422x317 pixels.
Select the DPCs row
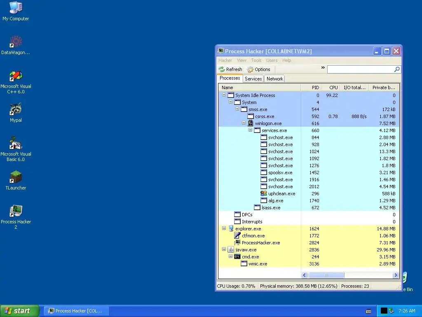308,214
